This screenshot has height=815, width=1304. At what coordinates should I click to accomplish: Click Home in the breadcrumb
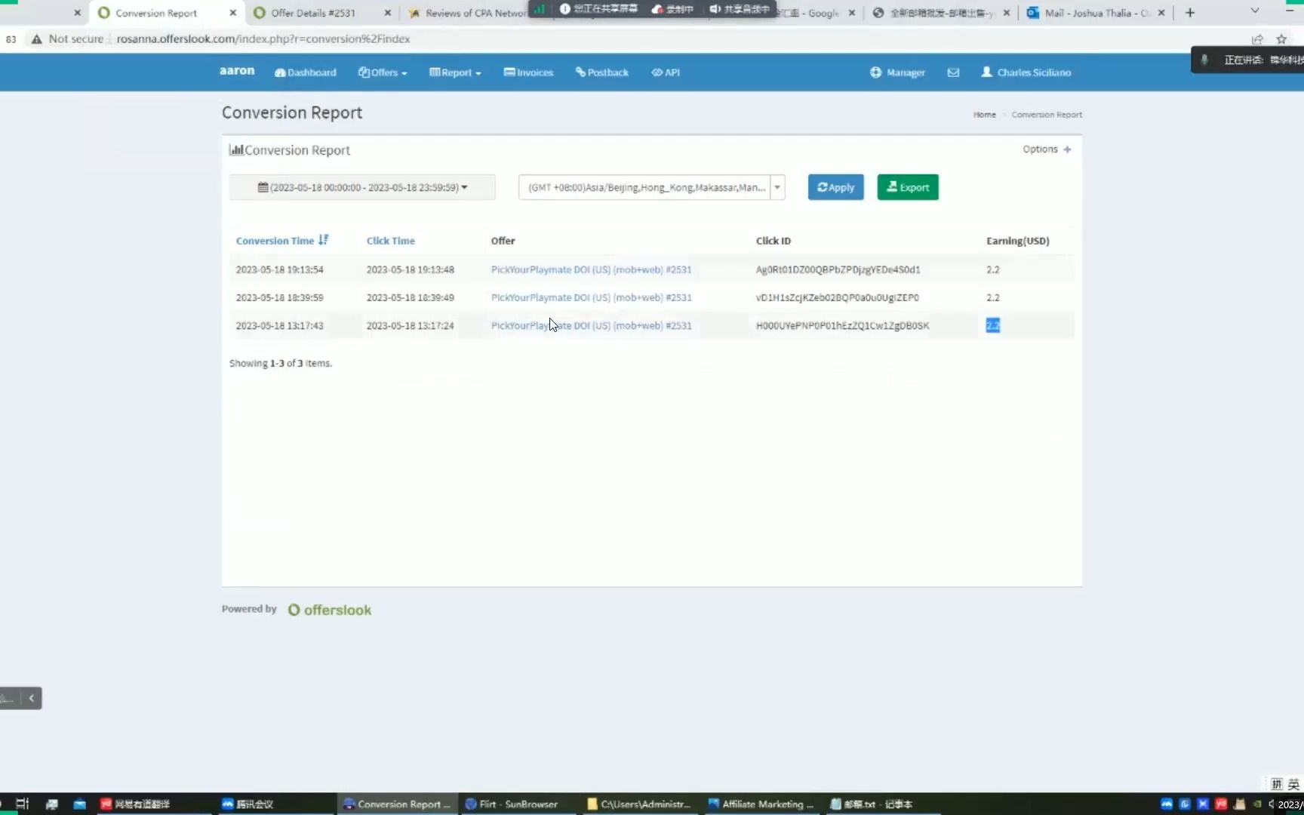click(x=984, y=115)
